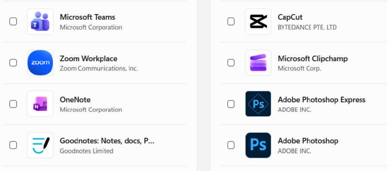Select the 'Zoom Workplace' title text
Screen dimensions: 387x171
point(89,59)
